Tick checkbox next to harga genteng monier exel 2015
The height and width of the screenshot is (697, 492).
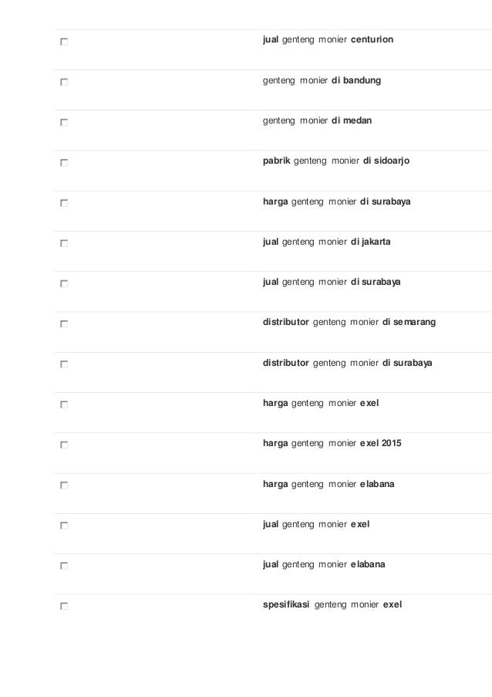click(63, 445)
